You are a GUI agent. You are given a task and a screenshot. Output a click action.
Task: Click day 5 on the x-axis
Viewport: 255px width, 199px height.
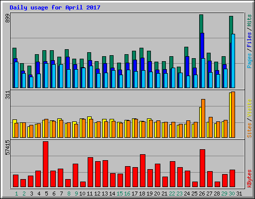(x=46, y=194)
